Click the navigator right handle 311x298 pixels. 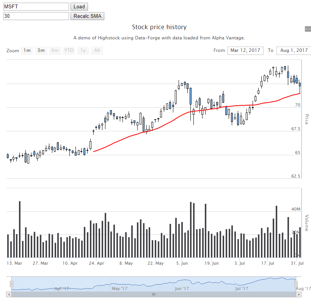[x=296, y=284]
